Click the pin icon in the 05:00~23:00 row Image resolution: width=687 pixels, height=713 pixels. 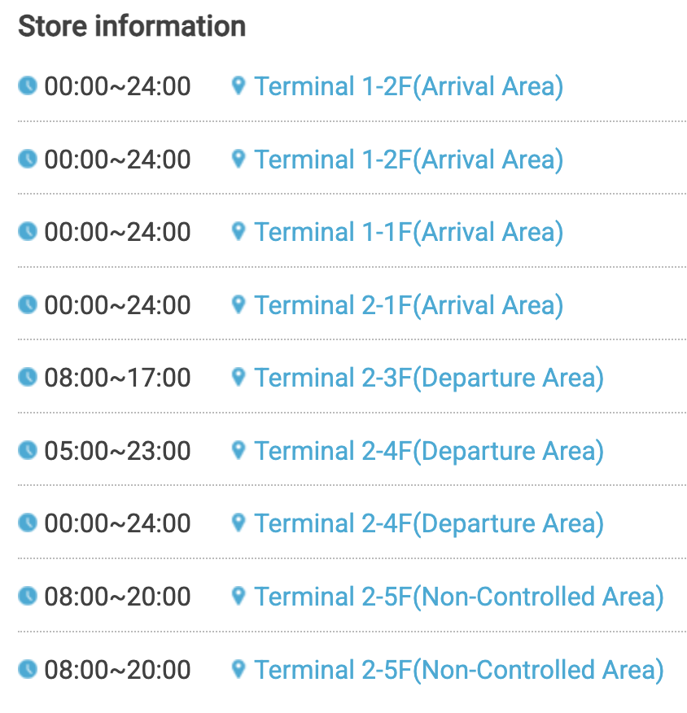coord(238,450)
